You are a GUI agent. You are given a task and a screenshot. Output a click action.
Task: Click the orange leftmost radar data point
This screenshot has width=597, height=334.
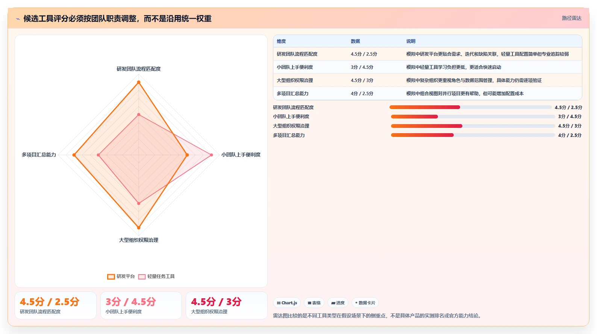74,155
